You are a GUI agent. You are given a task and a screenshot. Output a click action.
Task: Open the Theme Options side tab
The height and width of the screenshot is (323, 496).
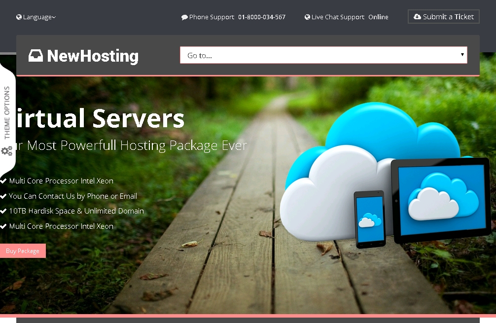click(x=7, y=112)
